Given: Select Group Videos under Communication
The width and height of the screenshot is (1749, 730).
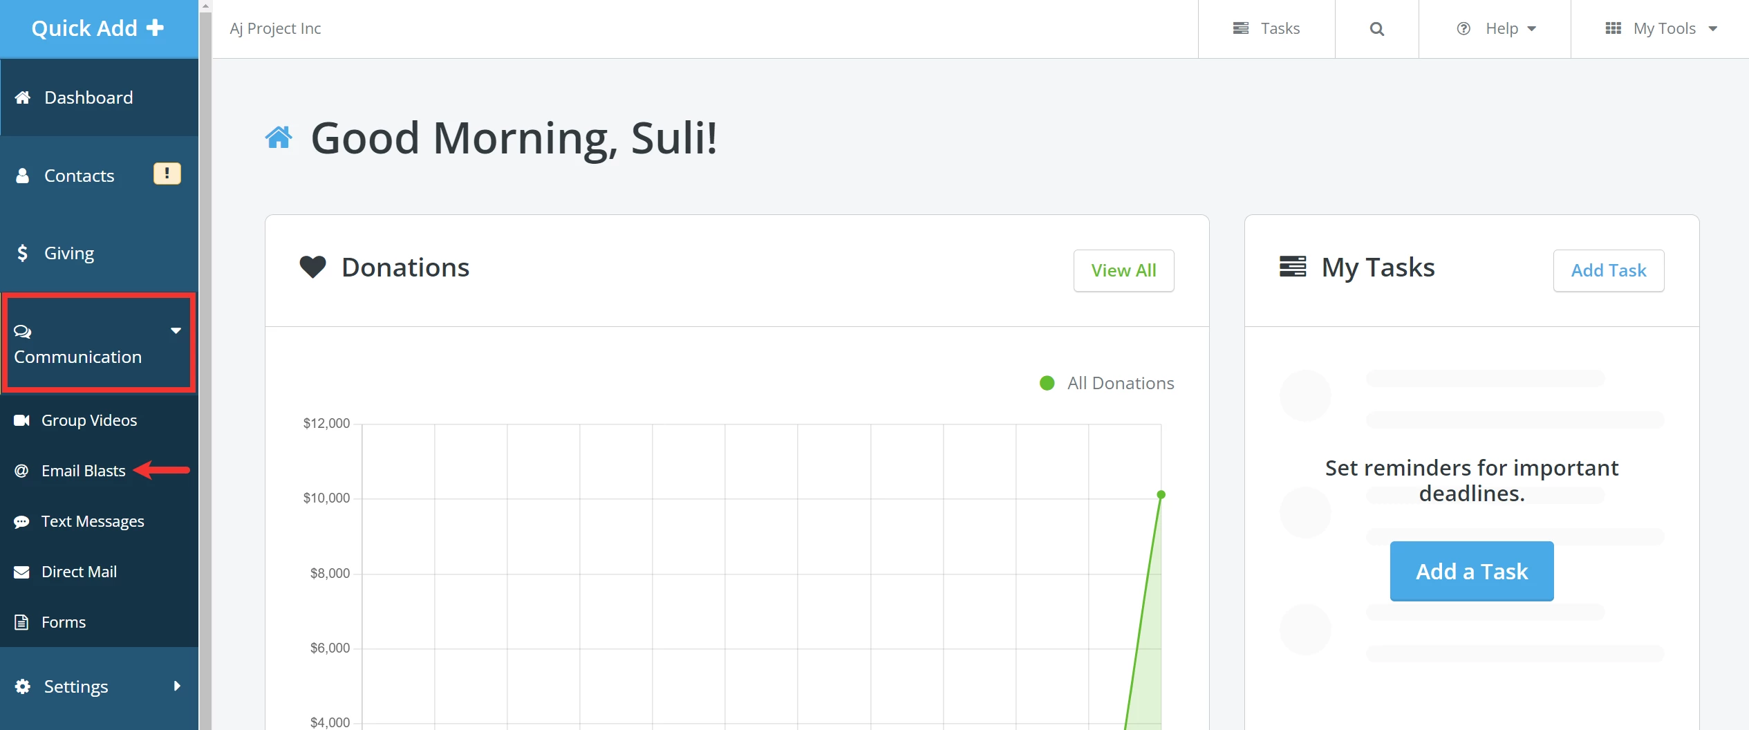Looking at the screenshot, I should pyautogui.click(x=100, y=420).
